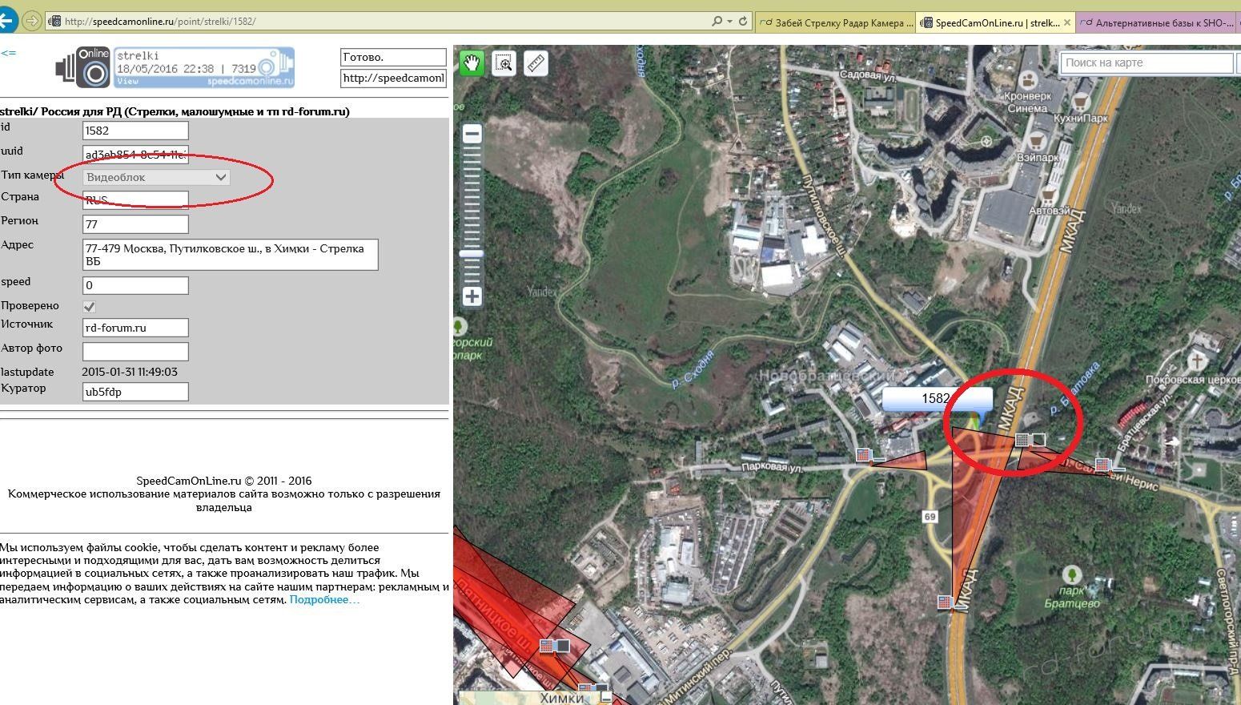This screenshot has height=705, width=1241.
Task: Click the camera marker on Парковая ул.
Action: coord(863,455)
